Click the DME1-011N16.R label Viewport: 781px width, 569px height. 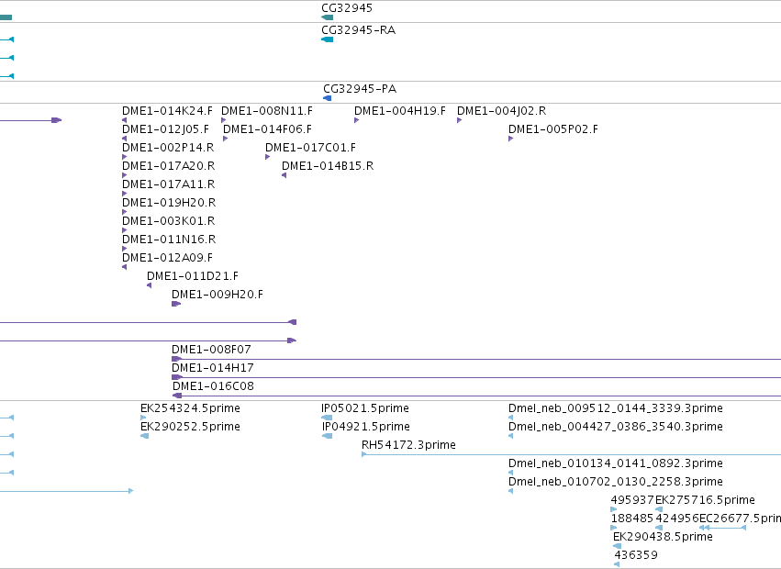coord(169,240)
